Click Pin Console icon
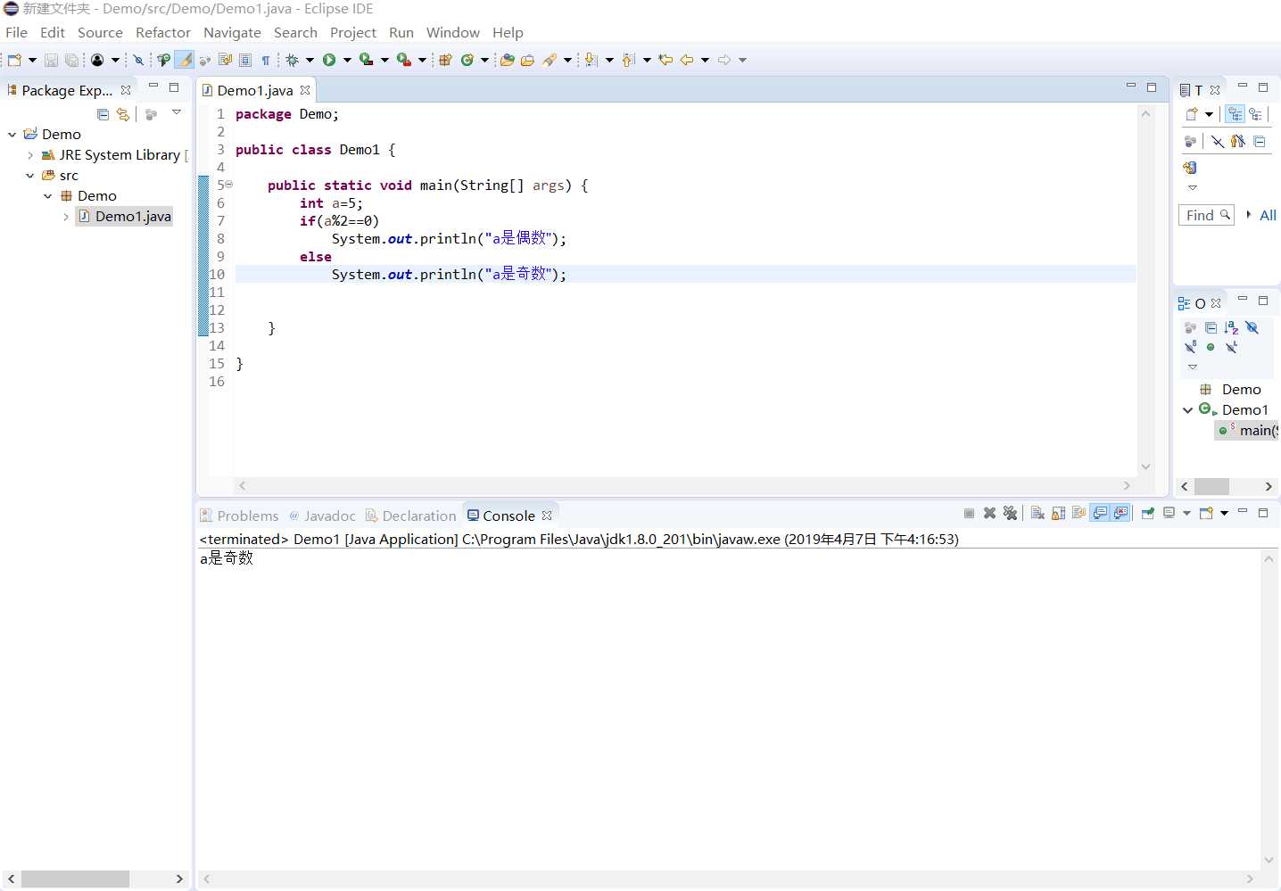Viewport: 1281px width, 891px height. click(x=1148, y=513)
